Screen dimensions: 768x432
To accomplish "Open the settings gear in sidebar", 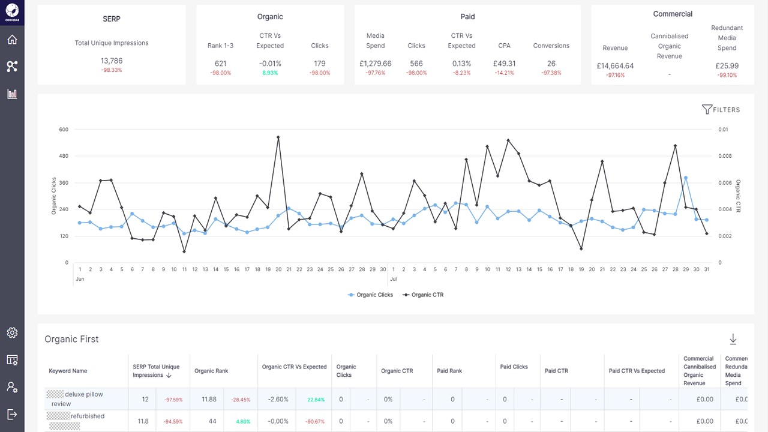I will coord(12,333).
